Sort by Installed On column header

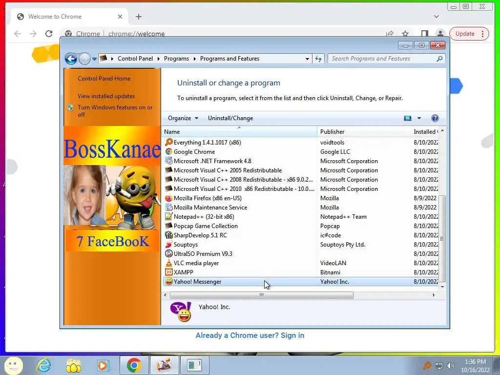(x=425, y=132)
